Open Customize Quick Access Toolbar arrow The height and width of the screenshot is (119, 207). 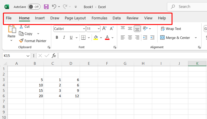pos(76,7)
